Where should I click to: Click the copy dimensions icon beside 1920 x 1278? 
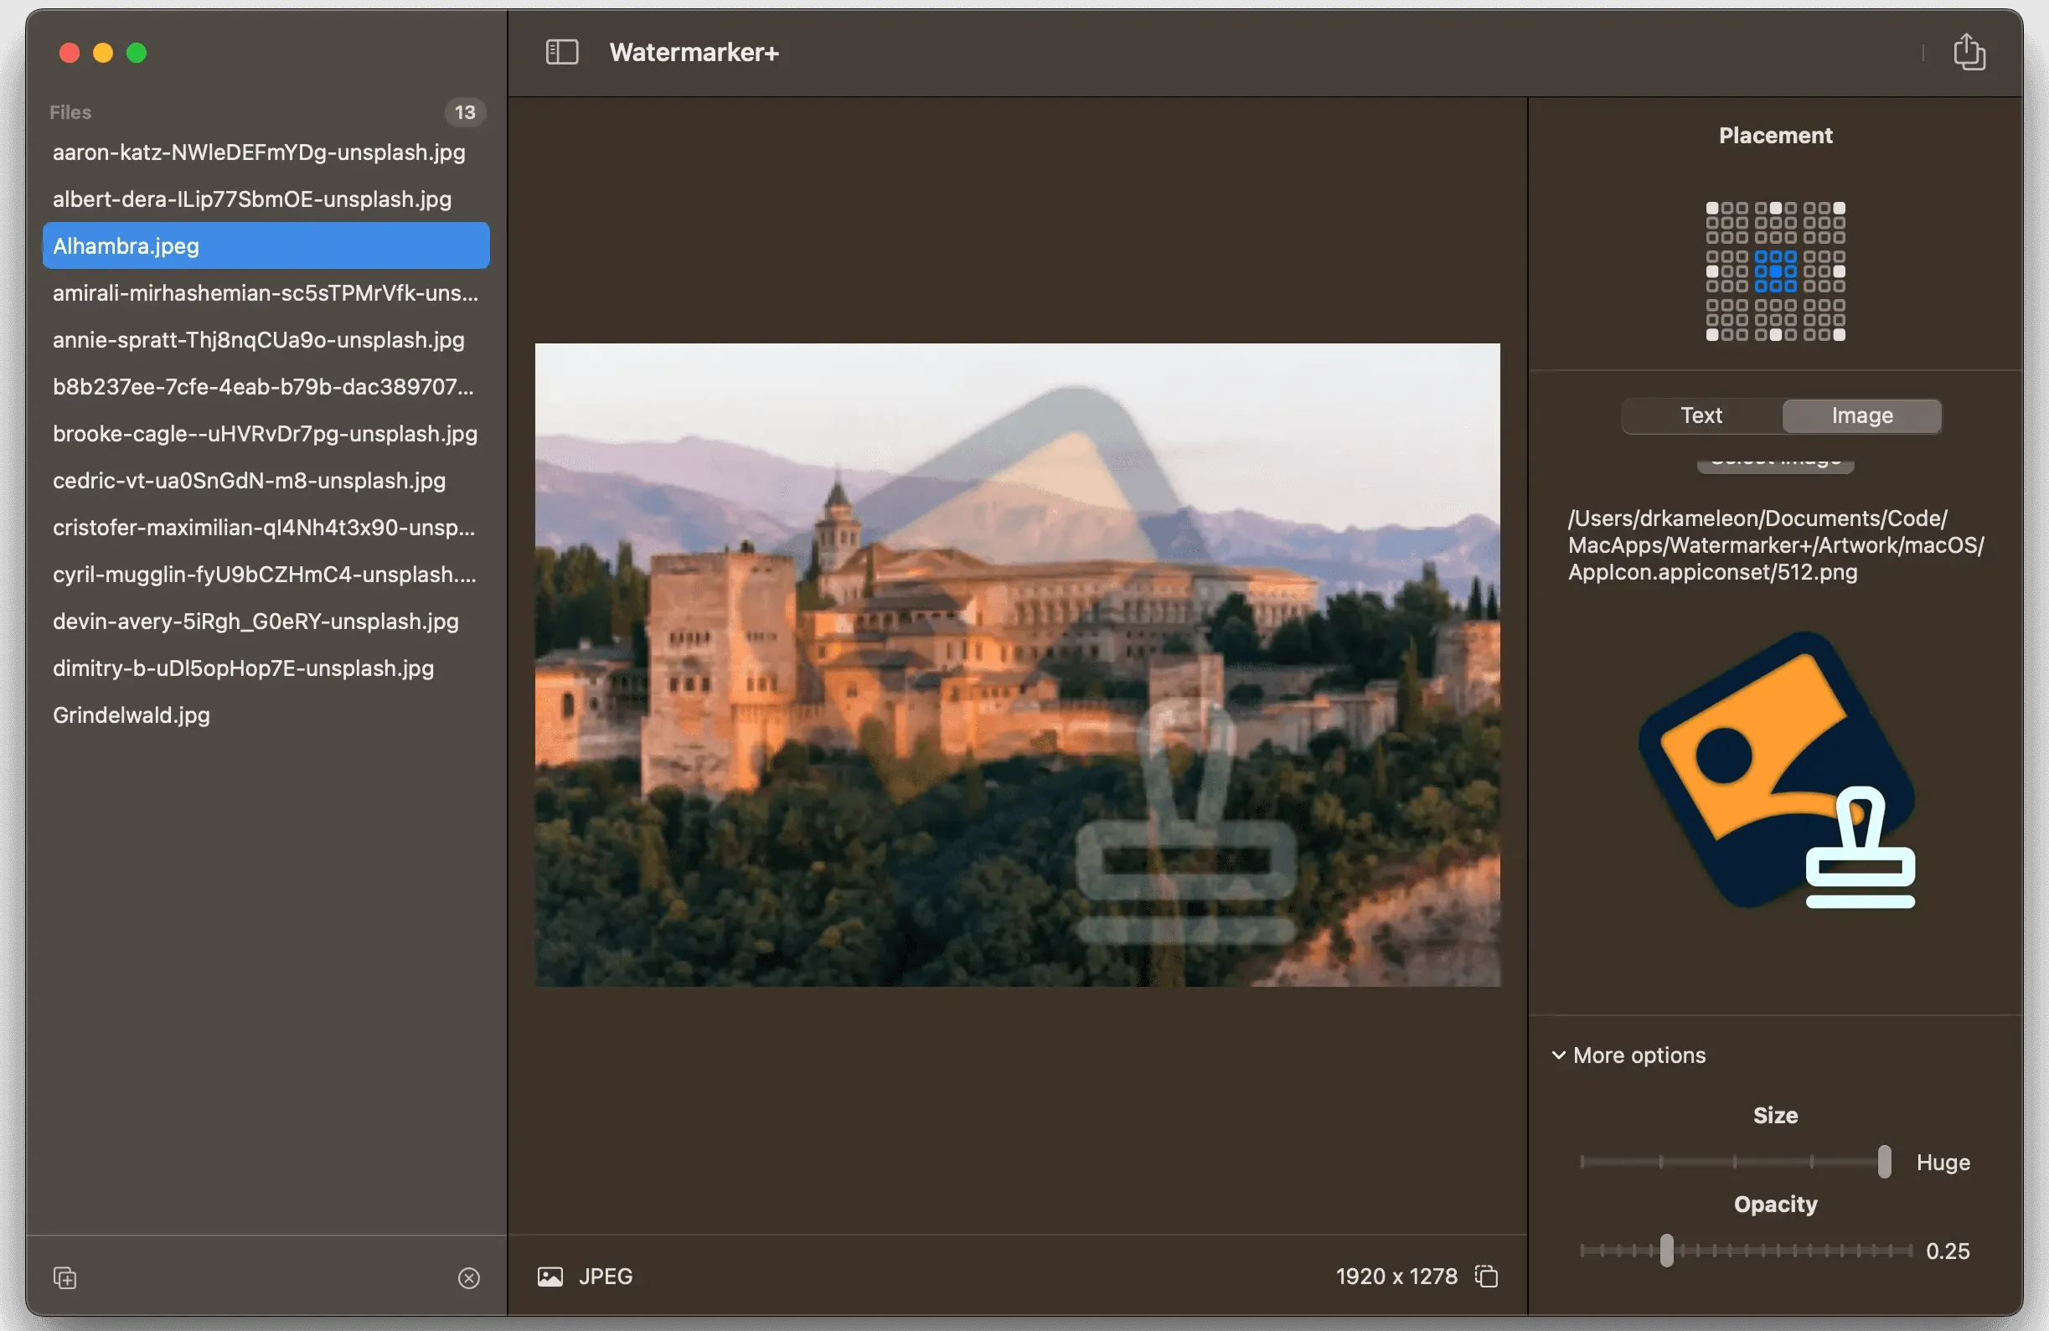[1487, 1276]
